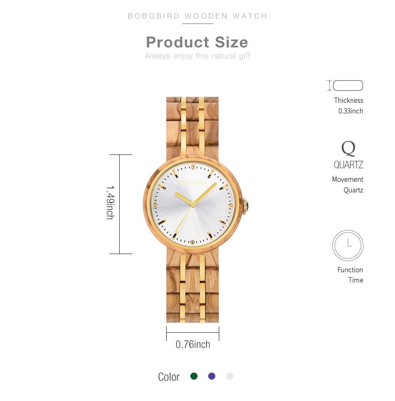Click the Product Size heading
Image resolution: width=395 pixels, height=401 pixels.
click(x=197, y=42)
